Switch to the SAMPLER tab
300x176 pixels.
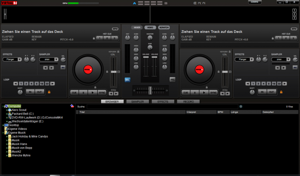click(137, 101)
